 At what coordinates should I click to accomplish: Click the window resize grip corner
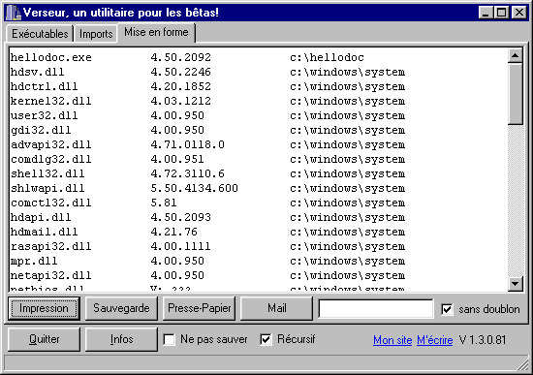click(522, 364)
